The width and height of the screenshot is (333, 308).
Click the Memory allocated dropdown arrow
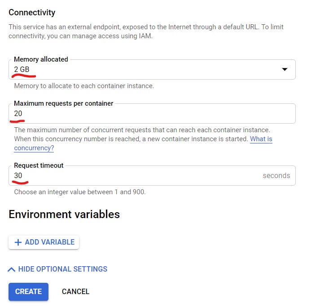click(284, 70)
